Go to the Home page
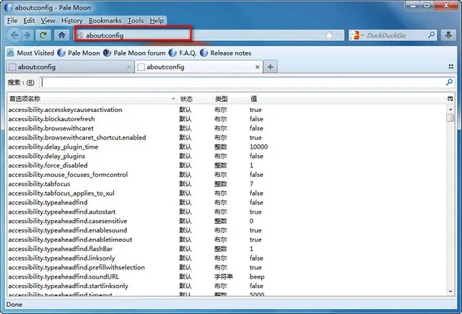 (62, 35)
